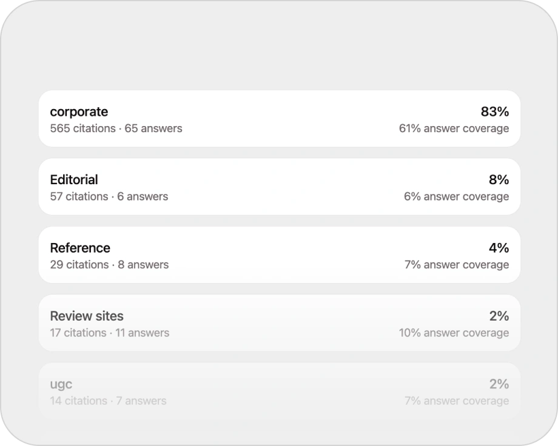Click the Review sites label
The height and width of the screenshot is (446, 558).
(x=87, y=316)
